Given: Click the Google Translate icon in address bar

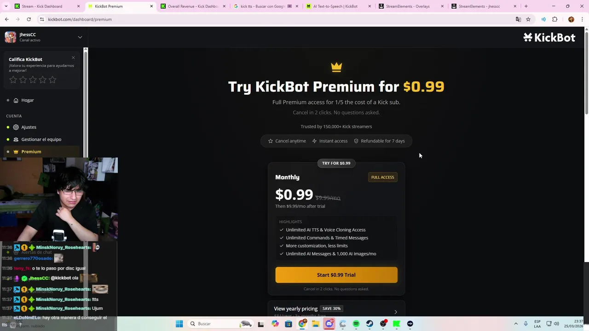Looking at the screenshot, I should tap(518, 19).
